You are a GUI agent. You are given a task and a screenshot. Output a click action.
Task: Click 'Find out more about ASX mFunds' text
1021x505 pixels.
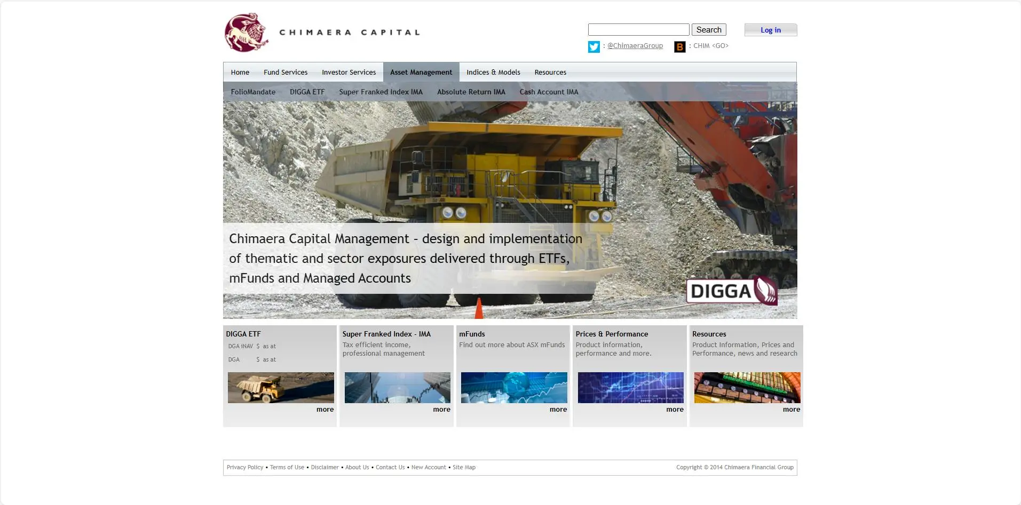(512, 345)
